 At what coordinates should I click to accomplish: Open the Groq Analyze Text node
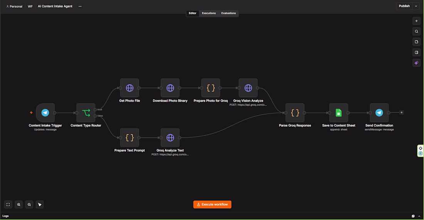(x=170, y=137)
